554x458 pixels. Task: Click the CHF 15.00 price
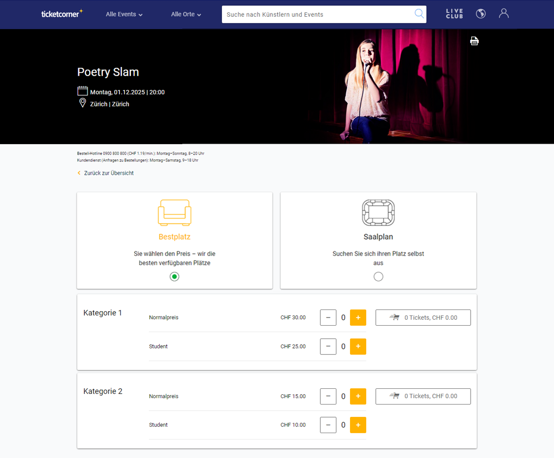click(293, 396)
